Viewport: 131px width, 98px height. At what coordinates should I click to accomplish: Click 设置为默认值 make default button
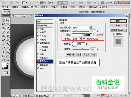[73, 55]
